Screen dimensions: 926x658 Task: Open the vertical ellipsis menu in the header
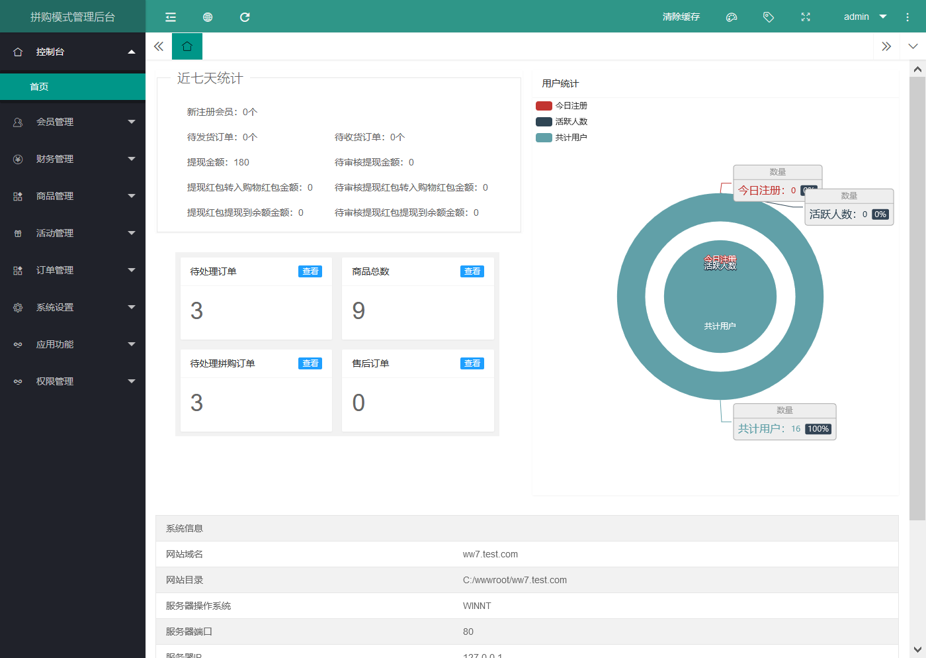coord(907,17)
